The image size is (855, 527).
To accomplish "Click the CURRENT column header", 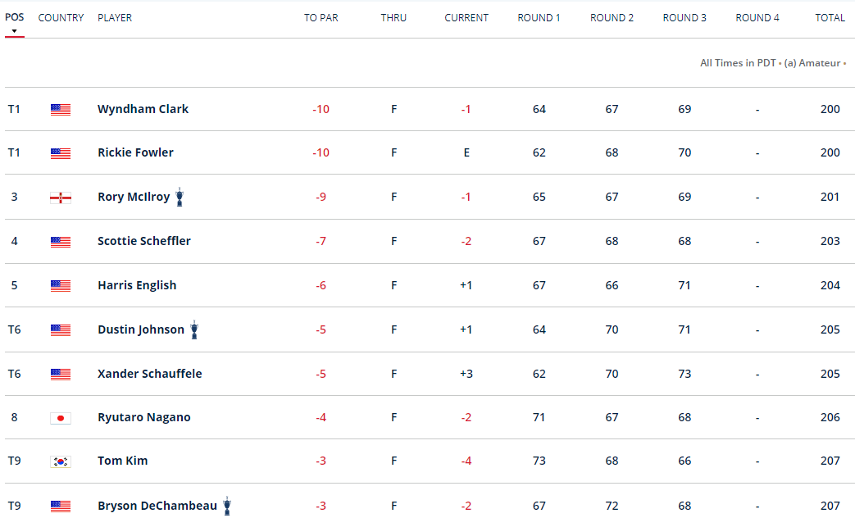I will click(x=466, y=17).
